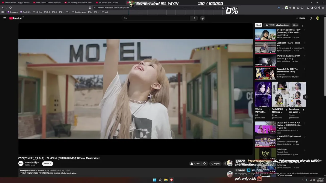326x183 pixels.
Task: Open the browser apps grid icon
Action: coord(3,12)
